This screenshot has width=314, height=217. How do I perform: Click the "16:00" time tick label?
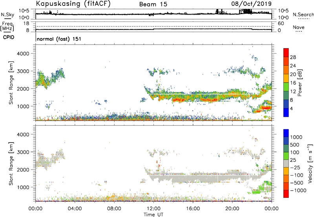pyautogui.click(x=193, y=209)
